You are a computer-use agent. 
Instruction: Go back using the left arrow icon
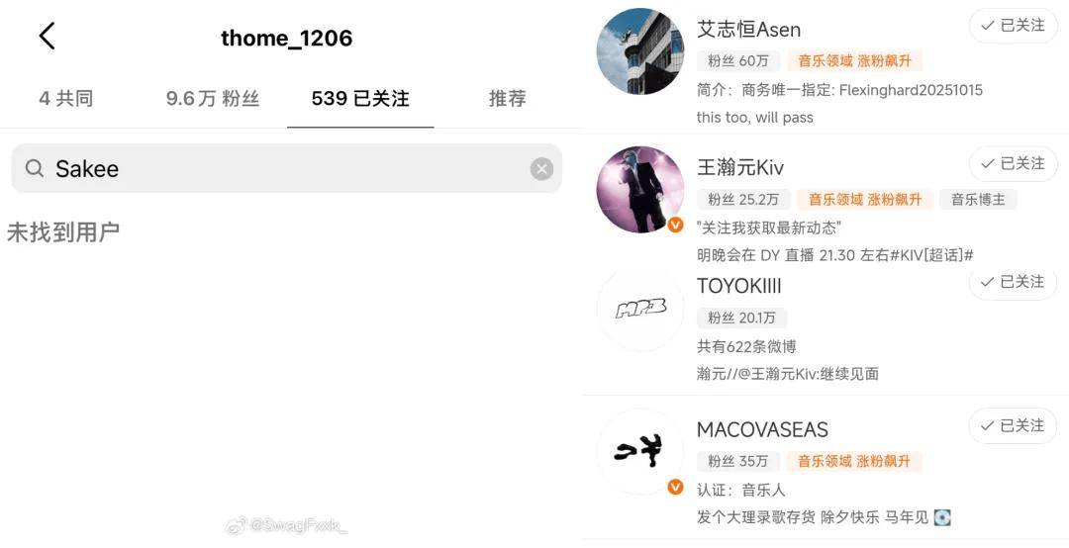[47, 37]
